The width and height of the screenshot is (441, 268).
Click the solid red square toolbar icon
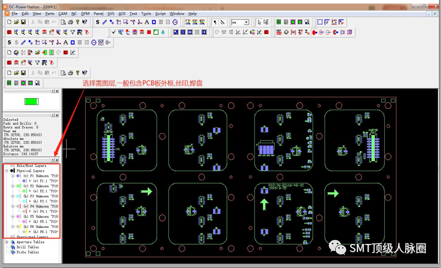(x=149, y=32)
